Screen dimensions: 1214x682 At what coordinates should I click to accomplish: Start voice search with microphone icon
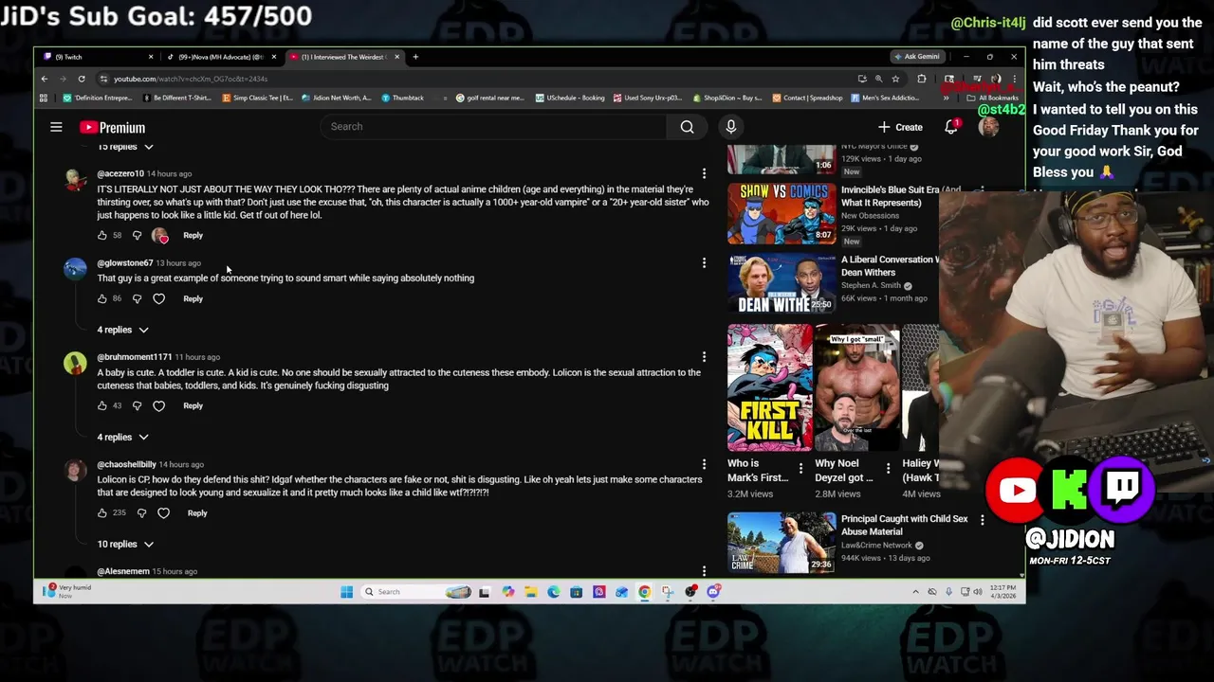coord(730,127)
